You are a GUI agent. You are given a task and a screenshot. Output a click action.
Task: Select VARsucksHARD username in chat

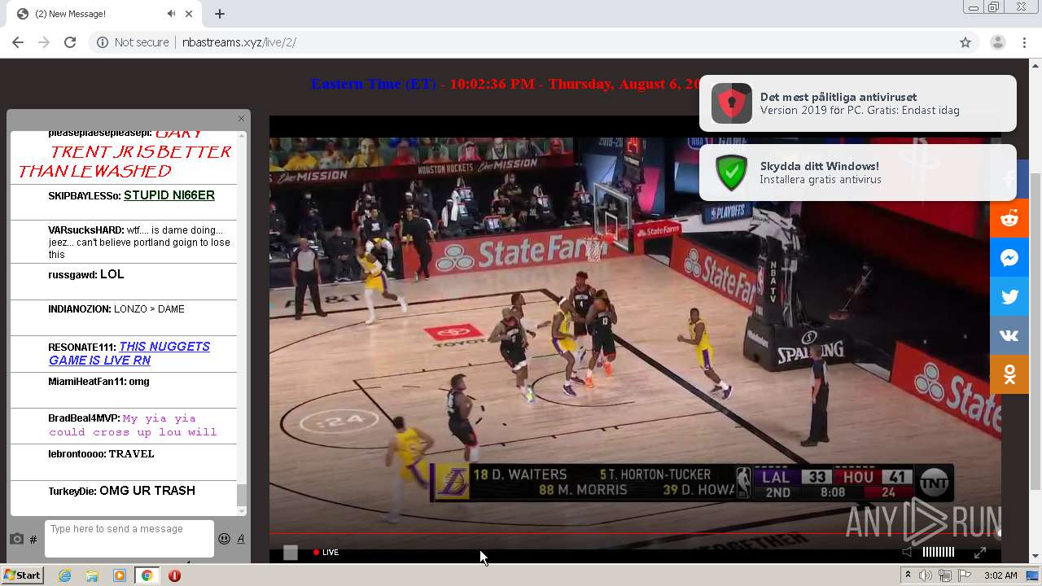coord(85,230)
